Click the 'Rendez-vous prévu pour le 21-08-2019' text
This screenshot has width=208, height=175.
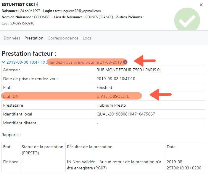85,62
